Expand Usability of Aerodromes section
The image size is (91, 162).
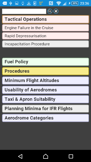[45, 90]
